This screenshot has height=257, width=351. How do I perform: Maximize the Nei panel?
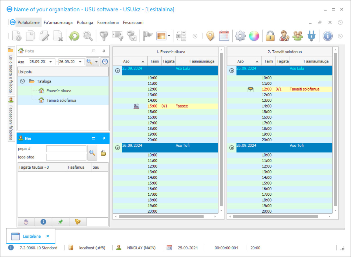(x=94, y=138)
